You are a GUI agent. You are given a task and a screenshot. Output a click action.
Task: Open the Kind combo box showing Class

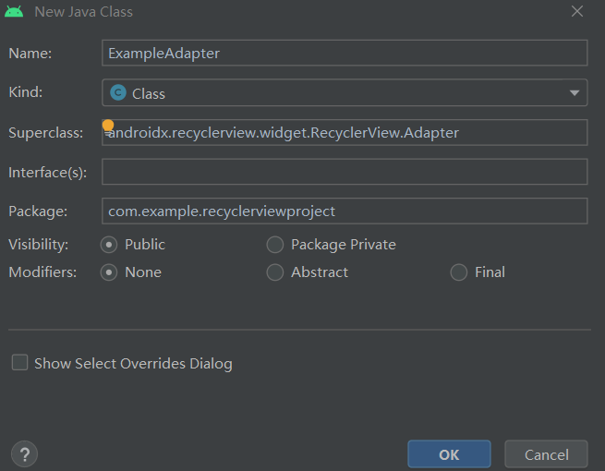[x=342, y=92]
